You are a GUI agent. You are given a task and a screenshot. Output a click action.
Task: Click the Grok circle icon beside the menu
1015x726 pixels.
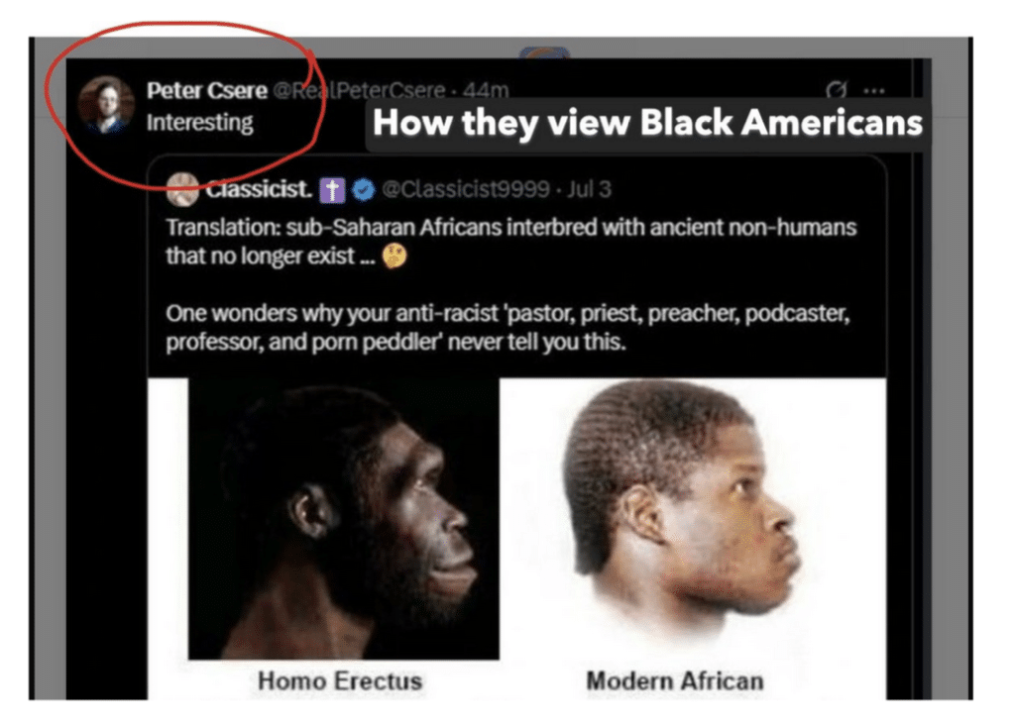(x=837, y=90)
